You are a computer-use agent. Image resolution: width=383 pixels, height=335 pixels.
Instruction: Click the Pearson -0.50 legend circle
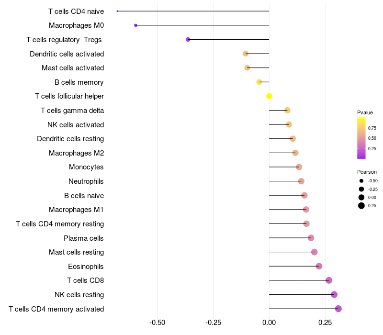[361, 181]
